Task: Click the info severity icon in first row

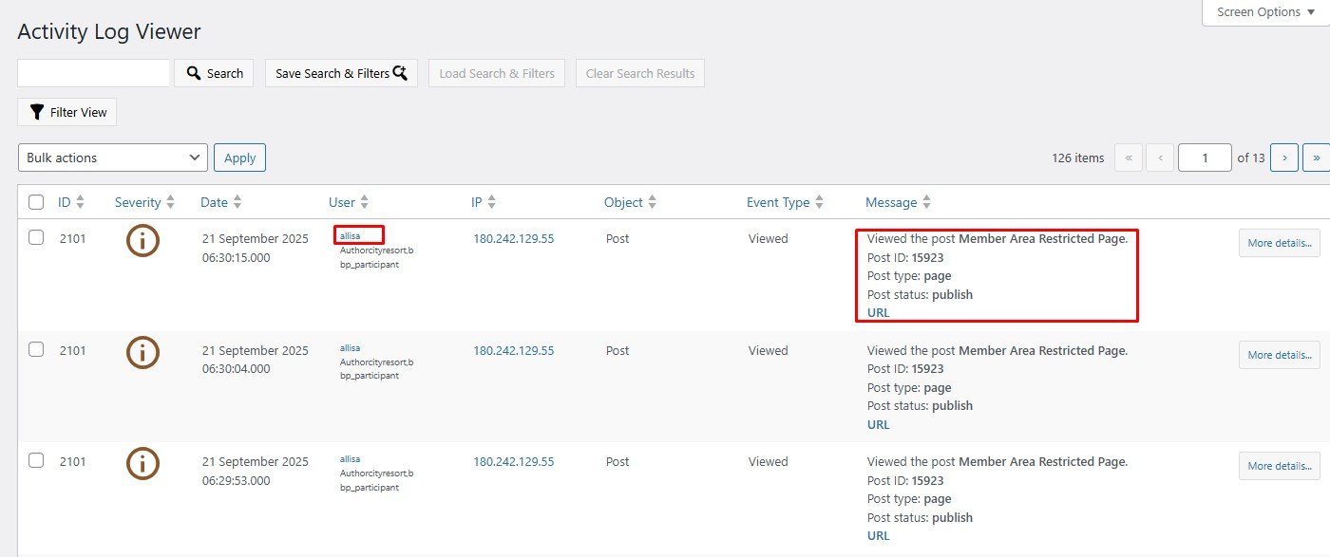Action: (x=142, y=241)
